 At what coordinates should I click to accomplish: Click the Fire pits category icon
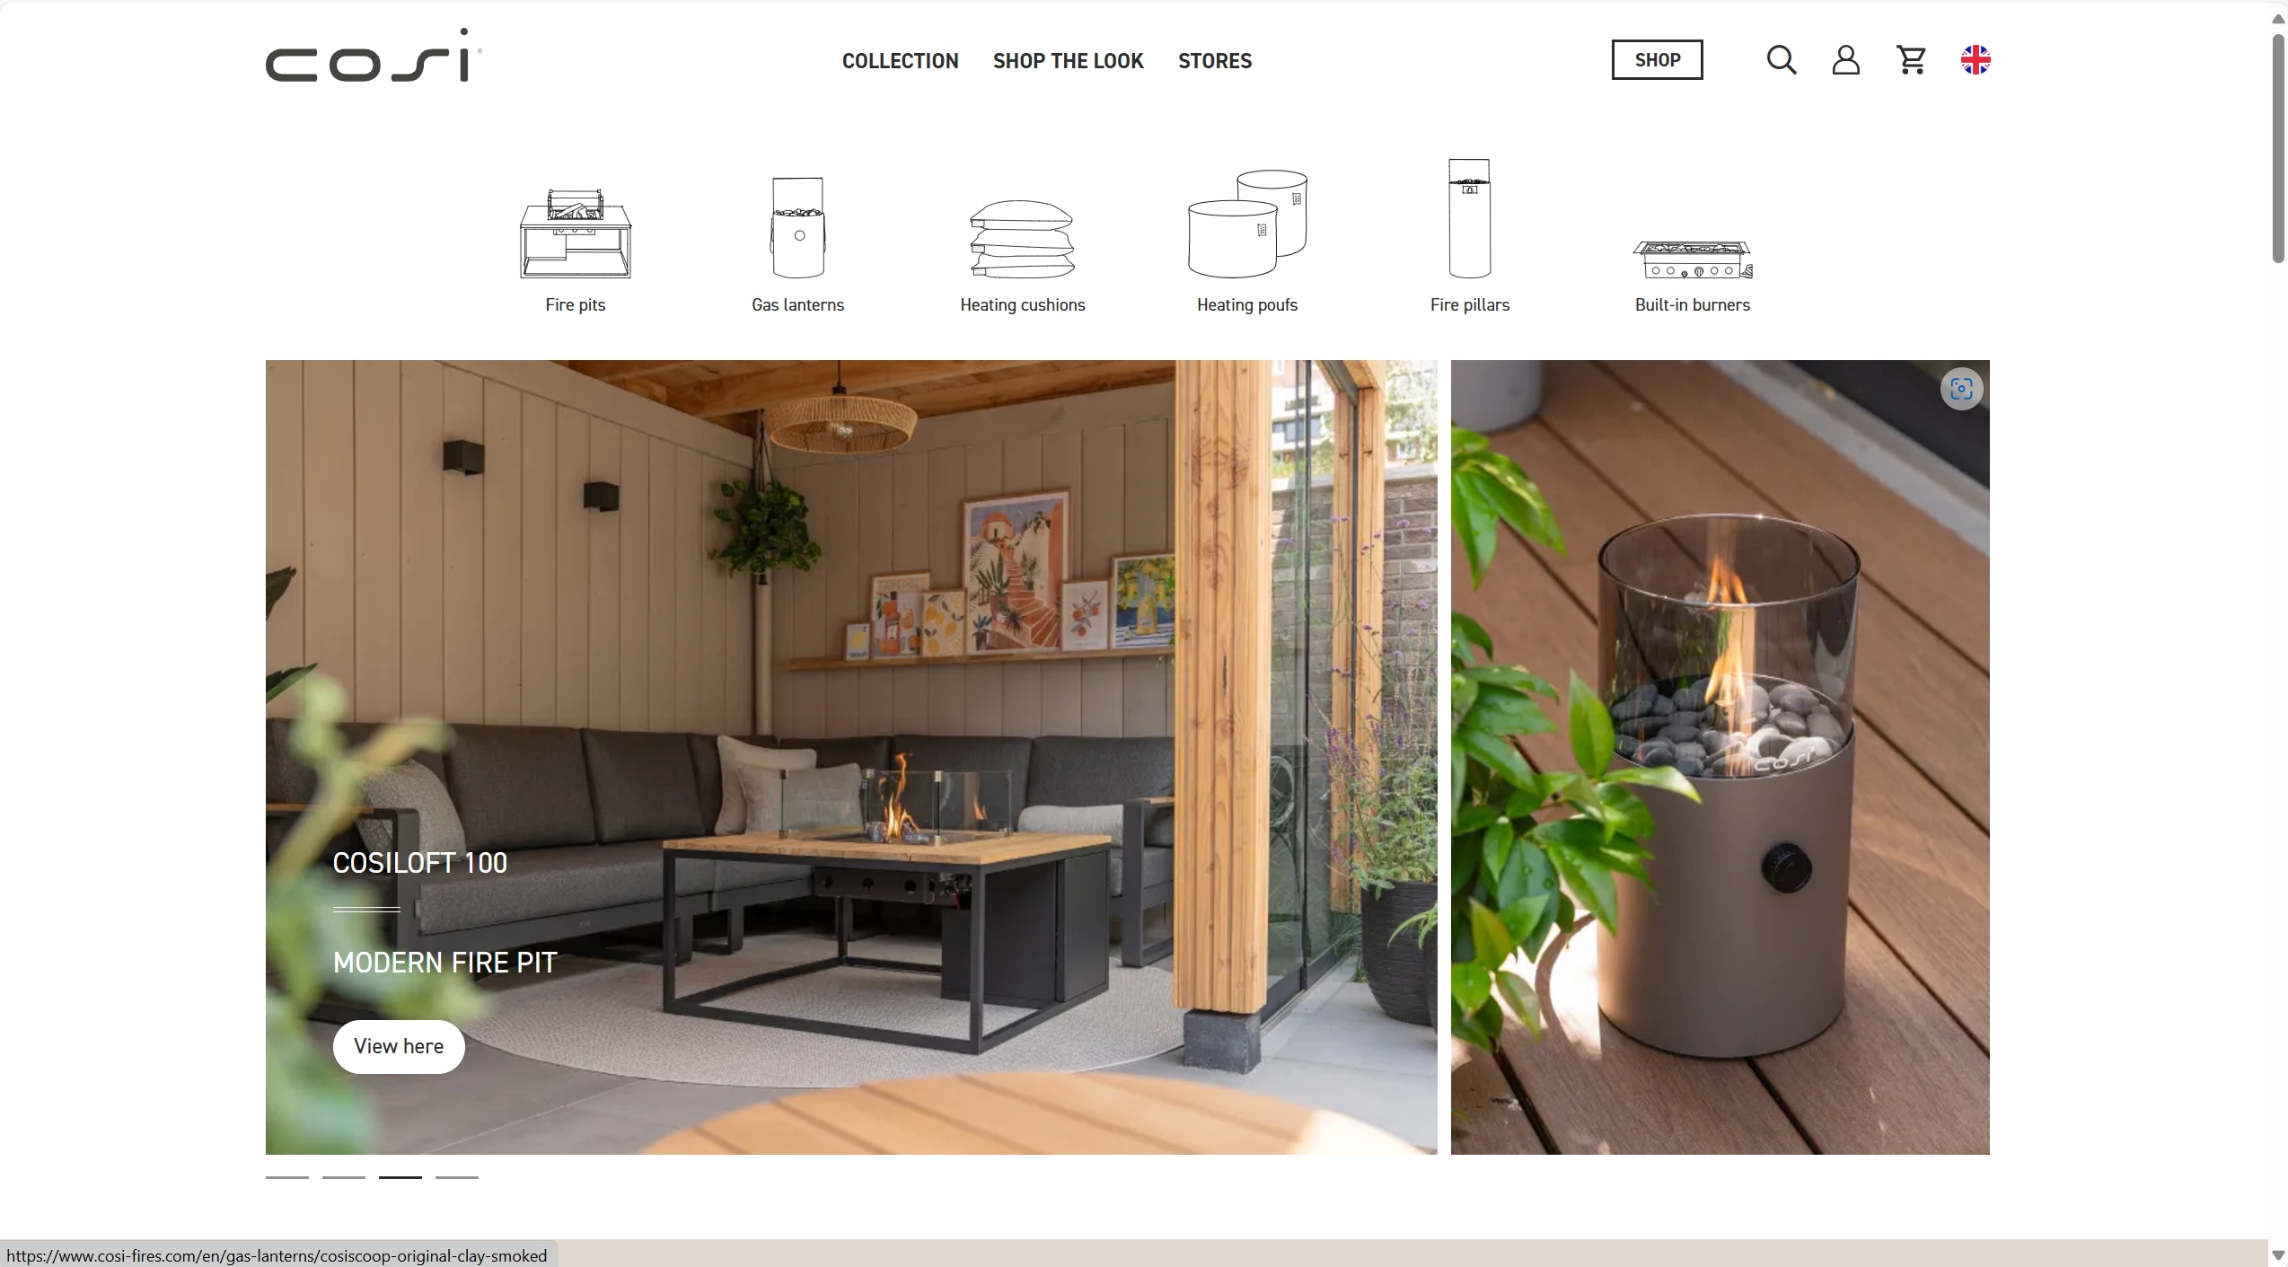574,234
